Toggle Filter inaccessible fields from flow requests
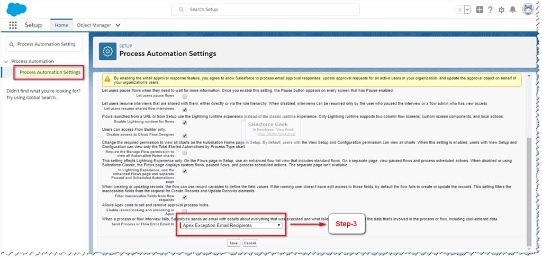The image size is (542, 258). pyautogui.click(x=185, y=197)
